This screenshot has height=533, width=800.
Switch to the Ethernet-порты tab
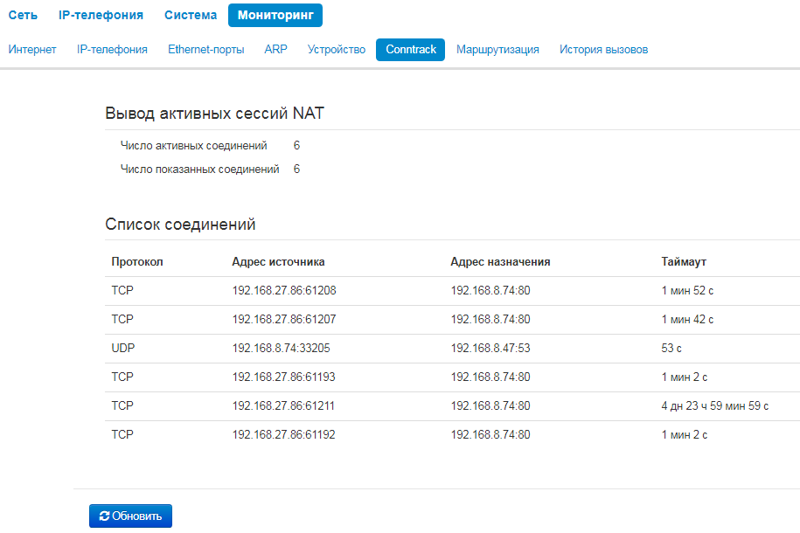click(x=206, y=50)
